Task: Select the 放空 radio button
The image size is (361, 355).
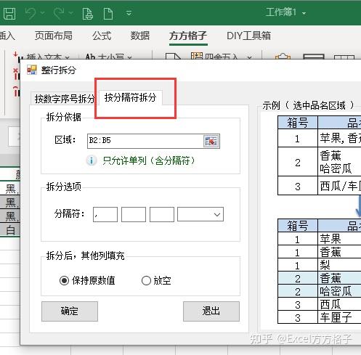Action: coord(146,281)
